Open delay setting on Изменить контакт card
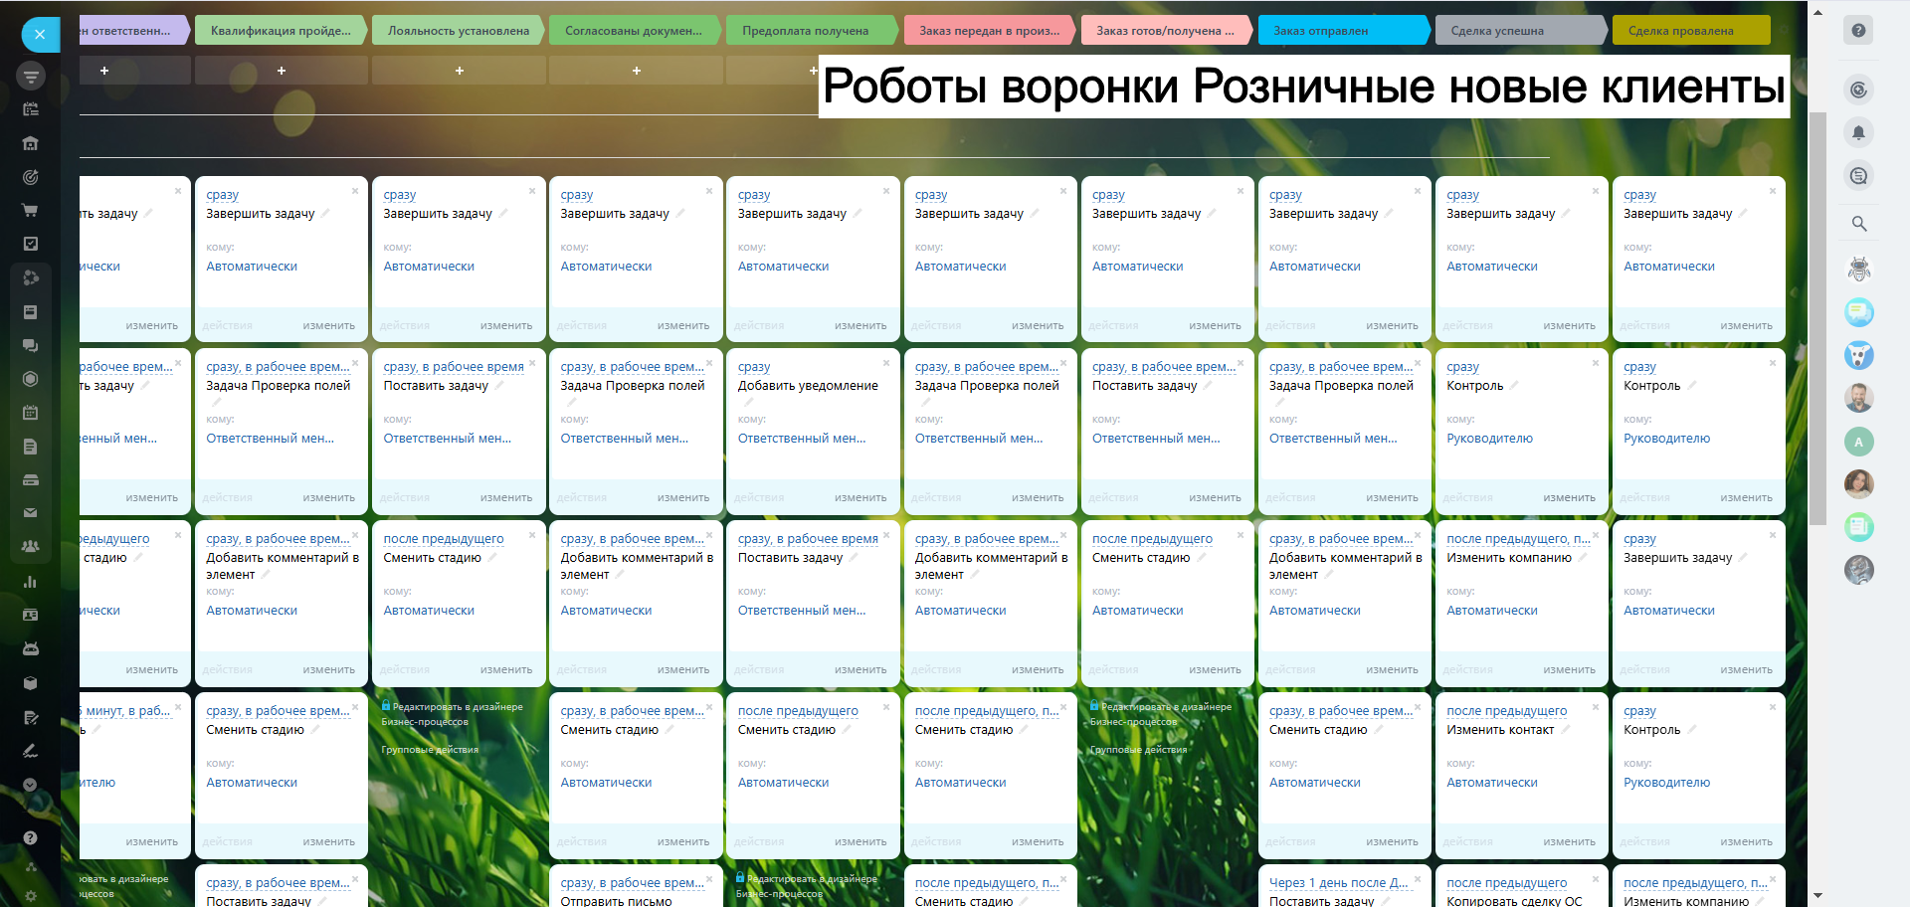 click(1506, 711)
